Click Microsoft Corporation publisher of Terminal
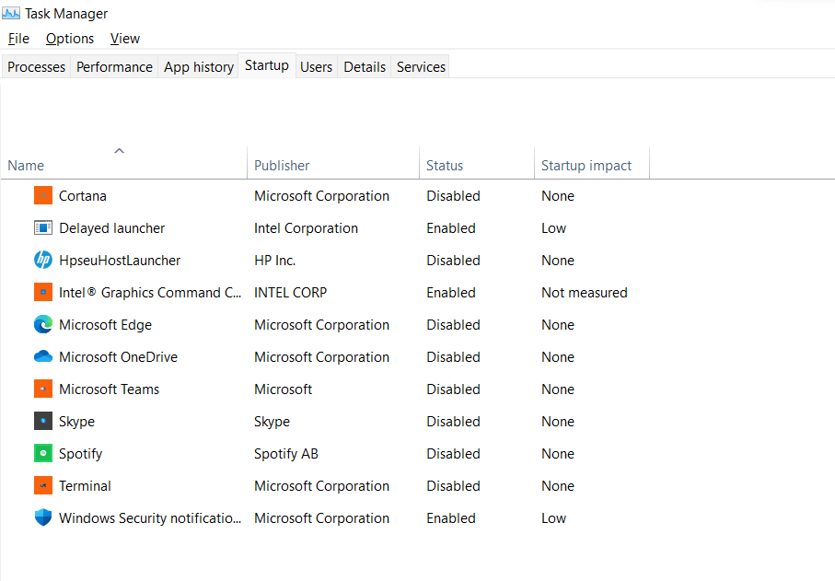This screenshot has width=835, height=581. tap(321, 486)
